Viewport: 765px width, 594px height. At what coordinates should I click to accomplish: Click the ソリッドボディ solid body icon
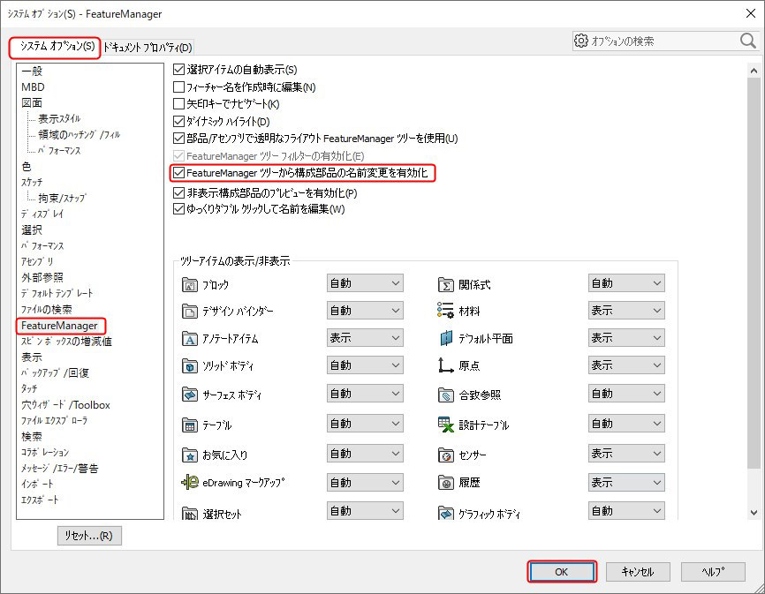click(x=188, y=365)
